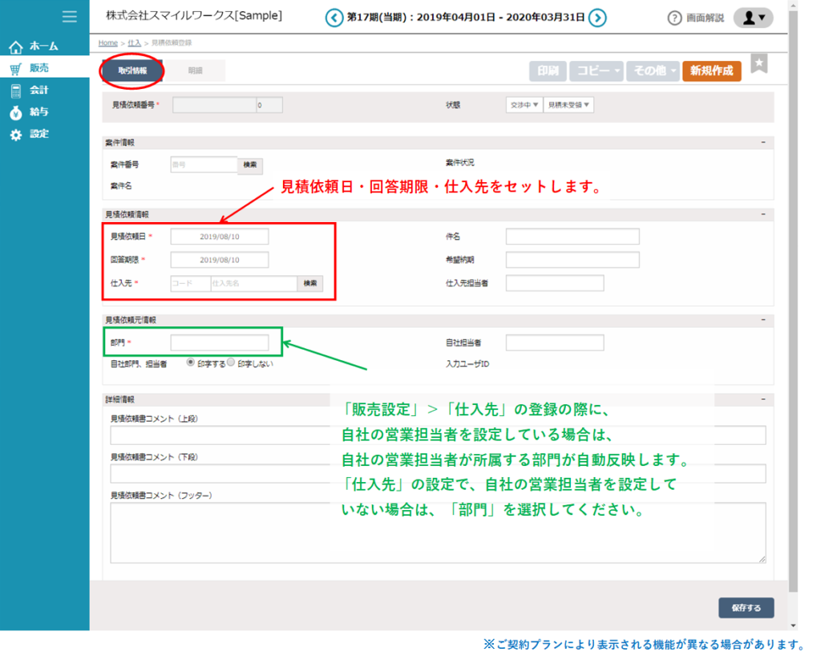Open 画面解説 help icon
821x660 pixels.
pos(675,18)
